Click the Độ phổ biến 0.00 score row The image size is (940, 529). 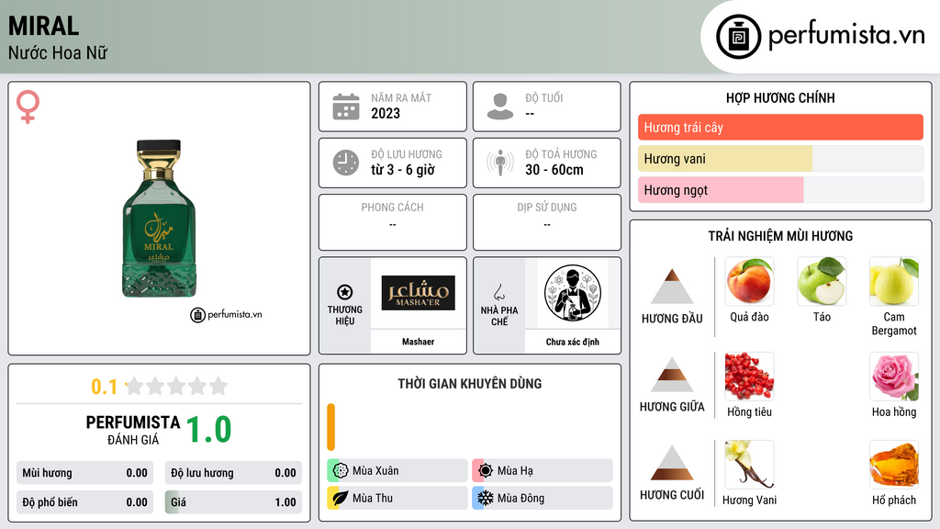[84, 502]
